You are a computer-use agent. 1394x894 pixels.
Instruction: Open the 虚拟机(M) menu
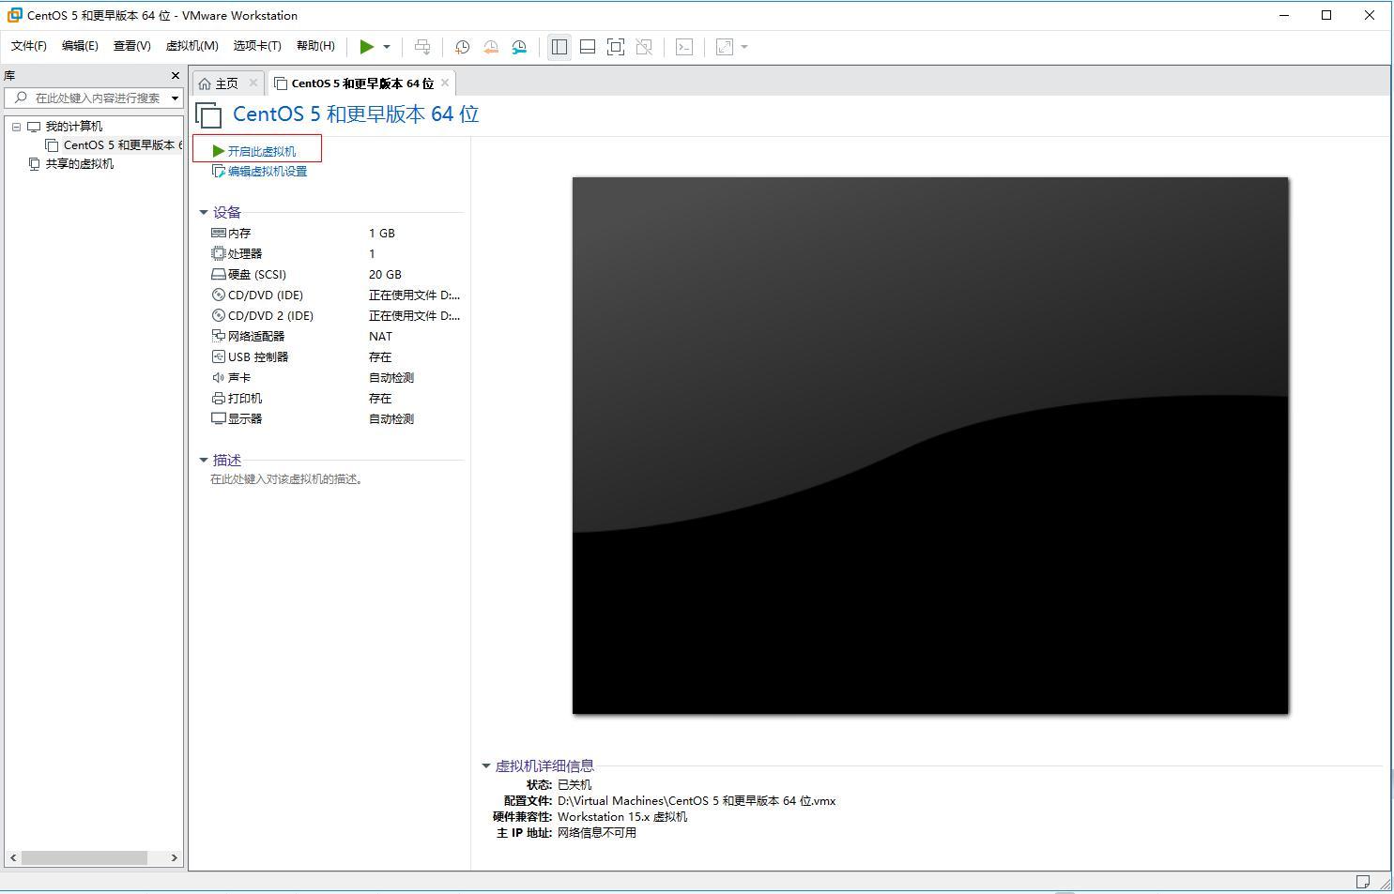191,45
